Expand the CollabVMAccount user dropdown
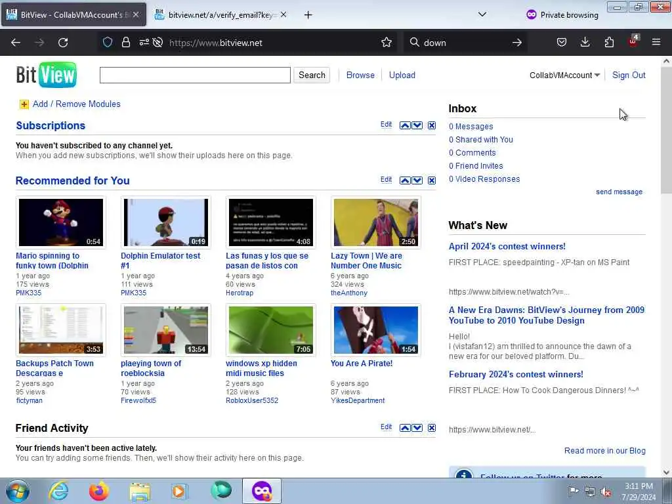672x504 pixels. pos(564,75)
